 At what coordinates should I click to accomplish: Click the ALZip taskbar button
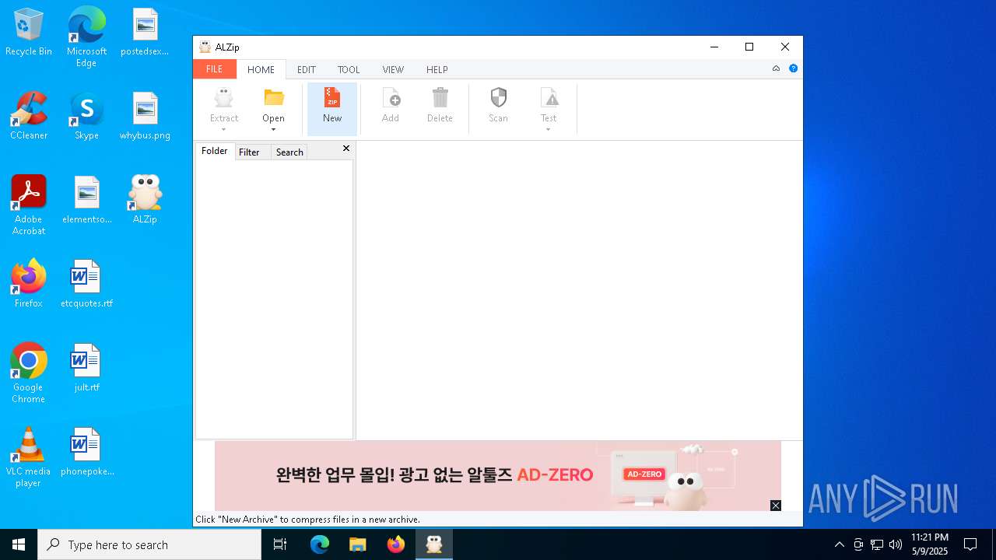pos(434,544)
